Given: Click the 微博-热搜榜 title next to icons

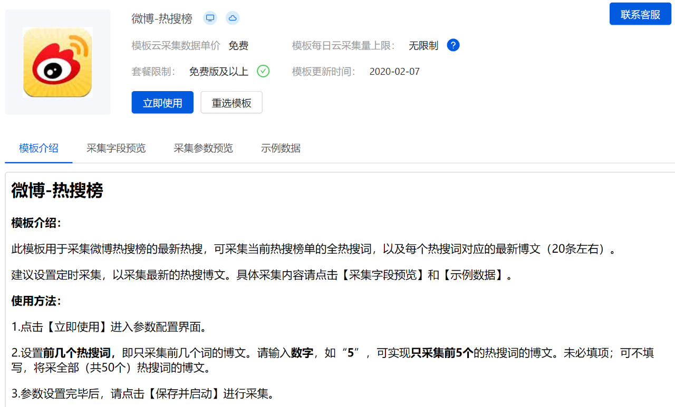Looking at the screenshot, I should point(162,19).
